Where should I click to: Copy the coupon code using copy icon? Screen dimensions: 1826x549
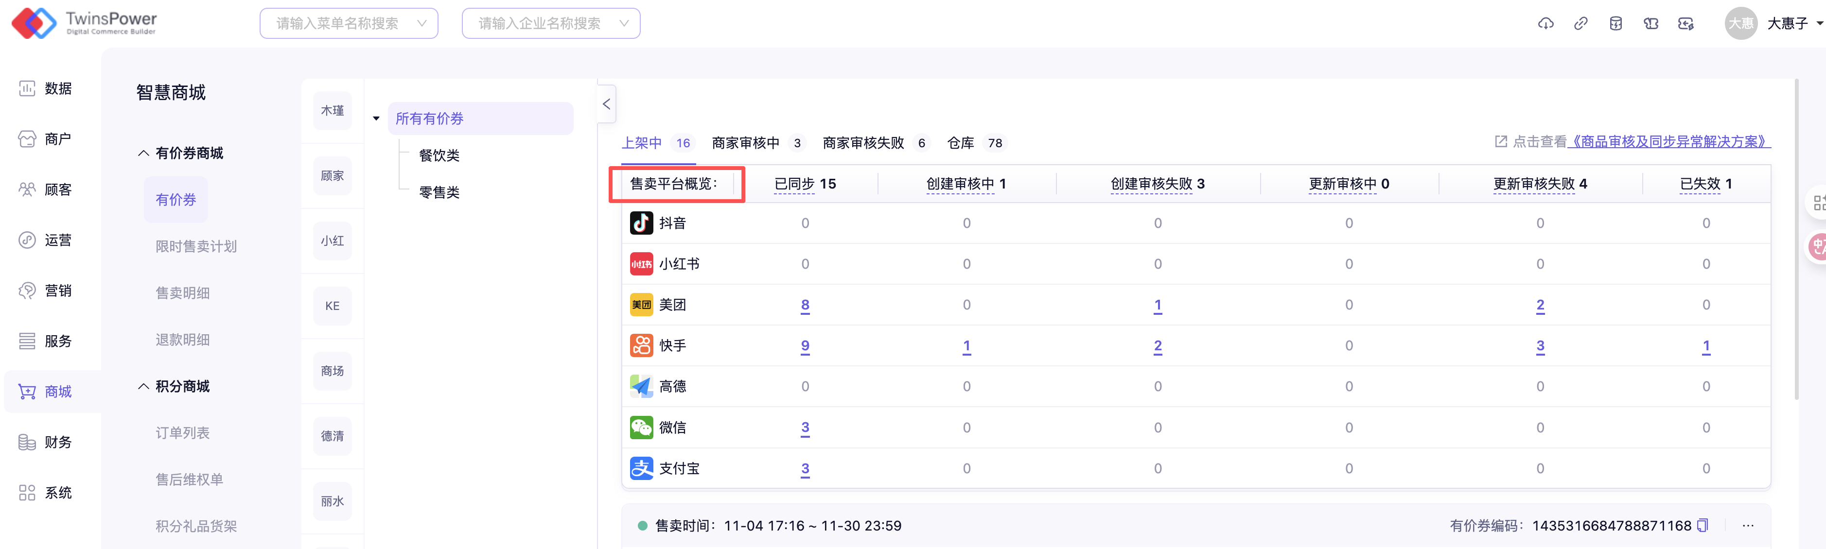coord(1703,526)
